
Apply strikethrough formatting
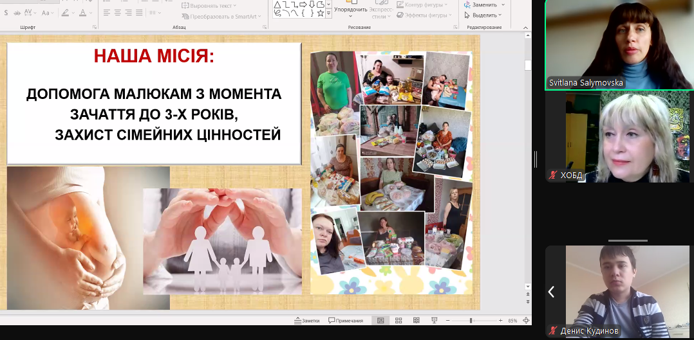(x=17, y=13)
